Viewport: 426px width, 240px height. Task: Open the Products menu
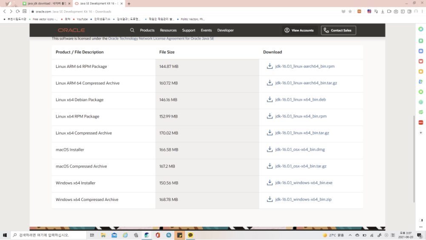(x=147, y=30)
